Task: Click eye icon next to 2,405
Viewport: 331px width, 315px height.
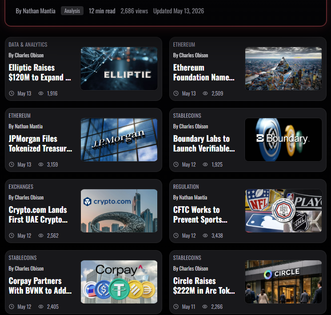Action: [x=41, y=307]
